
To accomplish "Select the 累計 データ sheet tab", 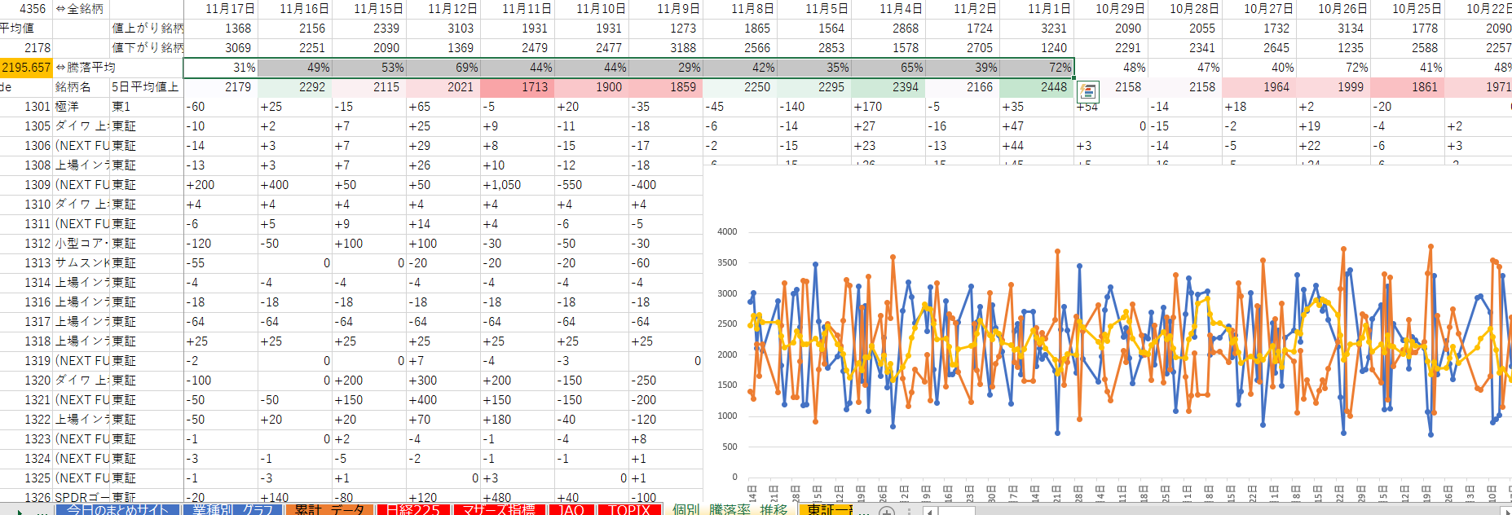I will pos(328,509).
